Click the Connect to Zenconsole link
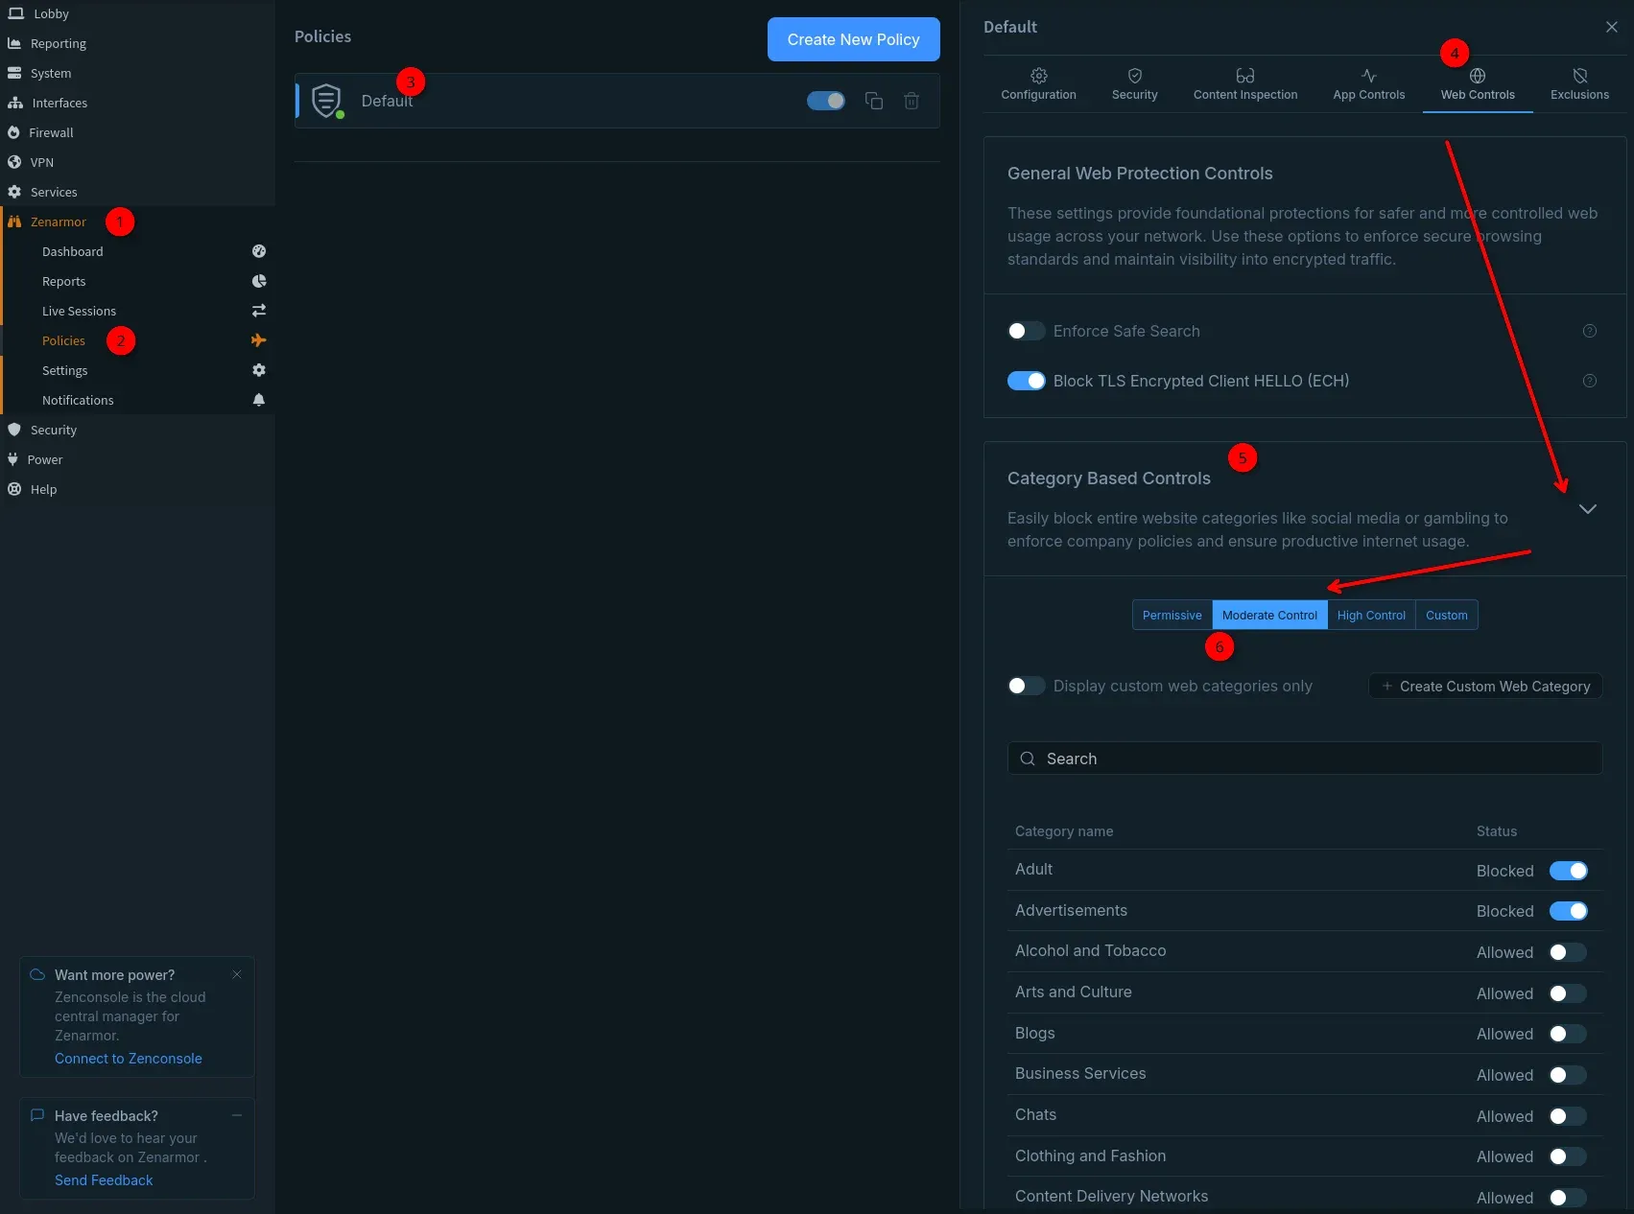The height and width of the screenshot is (1214, 1634). (x=129, y=1059)
